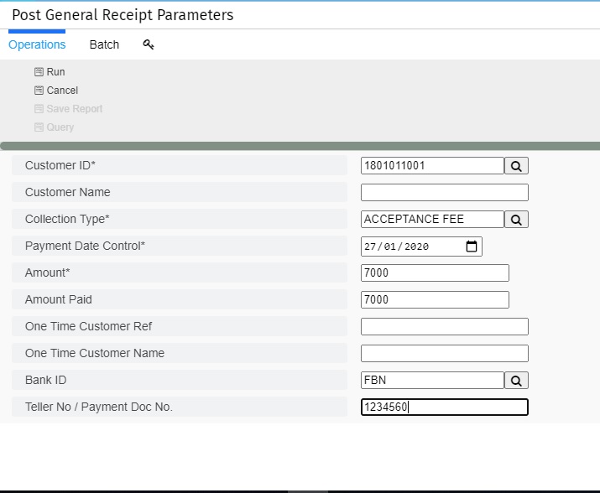This screenshot has width=600, height=493.
Task: Open Bank ID lookup search icon
Action: [x=516, y=380]
